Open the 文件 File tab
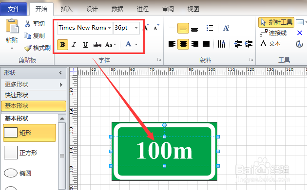Image resolution: width=307 pixels, height=190 pixels. 14,9
